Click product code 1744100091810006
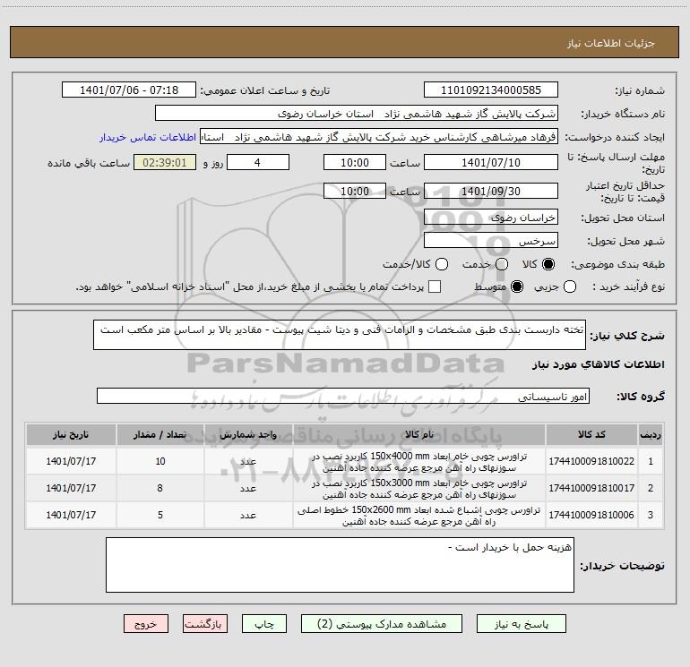 pos(591,515)
